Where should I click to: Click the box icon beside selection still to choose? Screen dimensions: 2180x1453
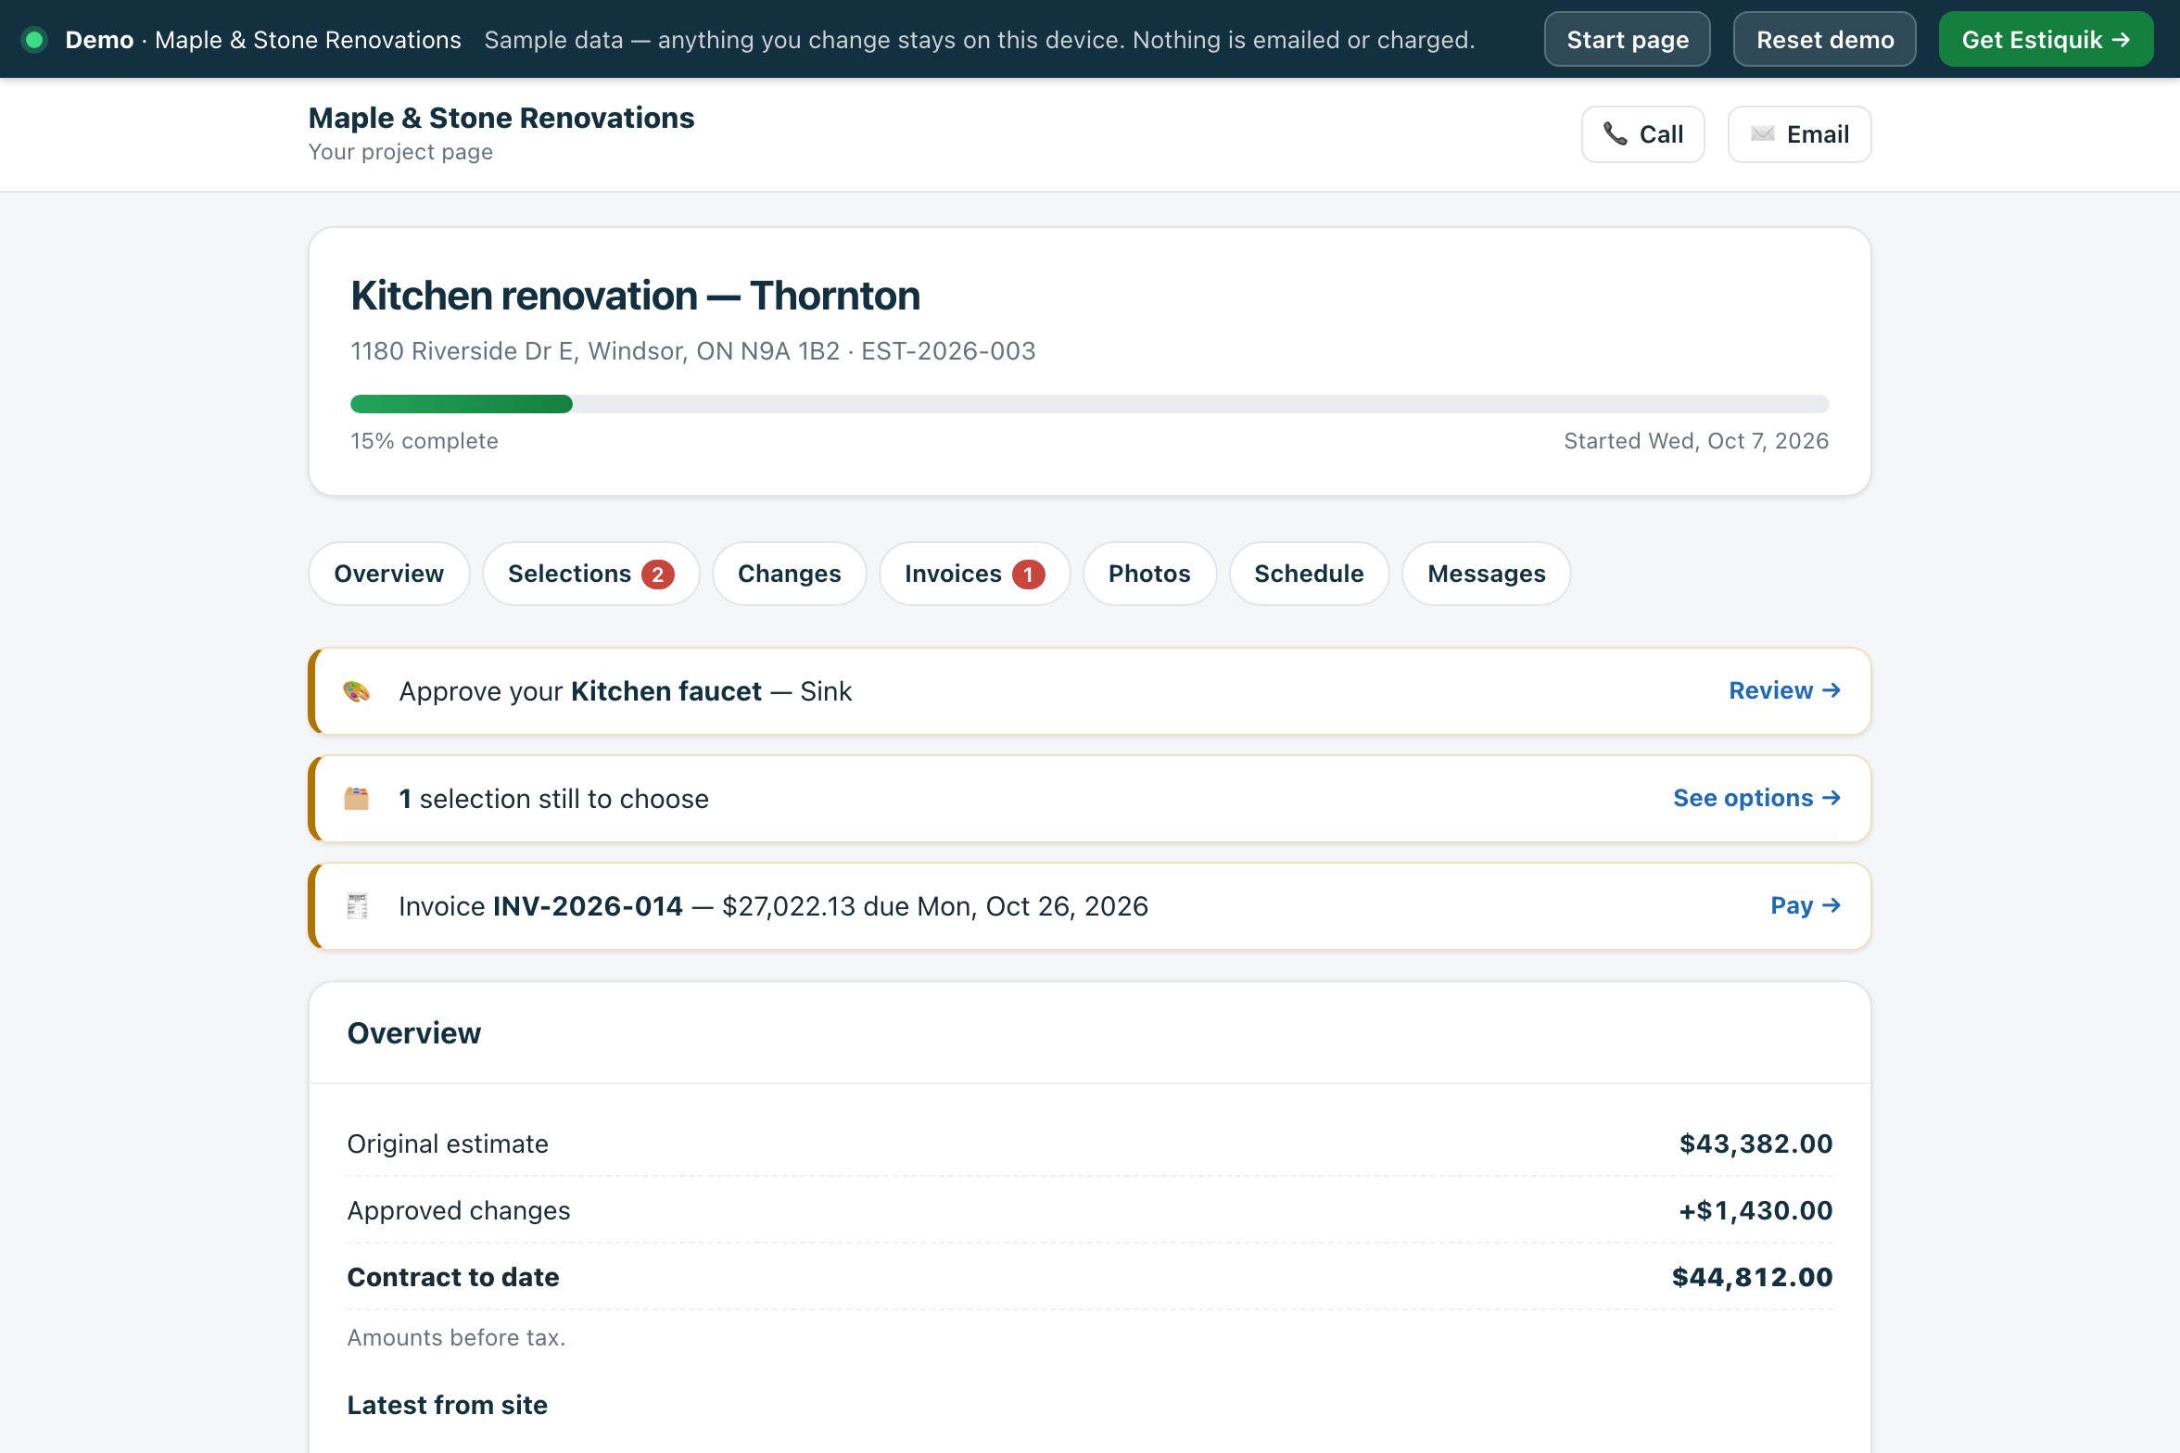[x=357, y=799]
